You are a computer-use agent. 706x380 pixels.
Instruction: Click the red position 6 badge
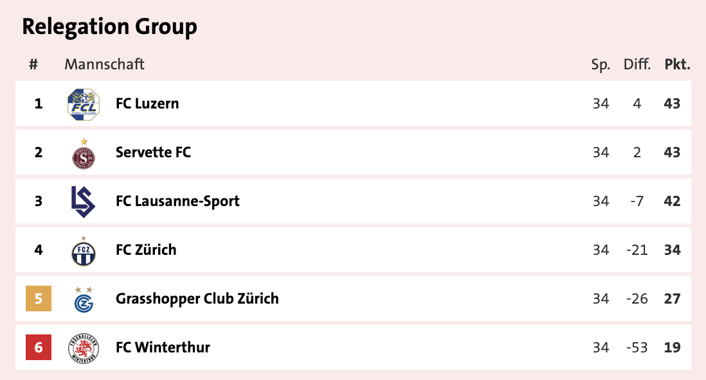point(39,347)
